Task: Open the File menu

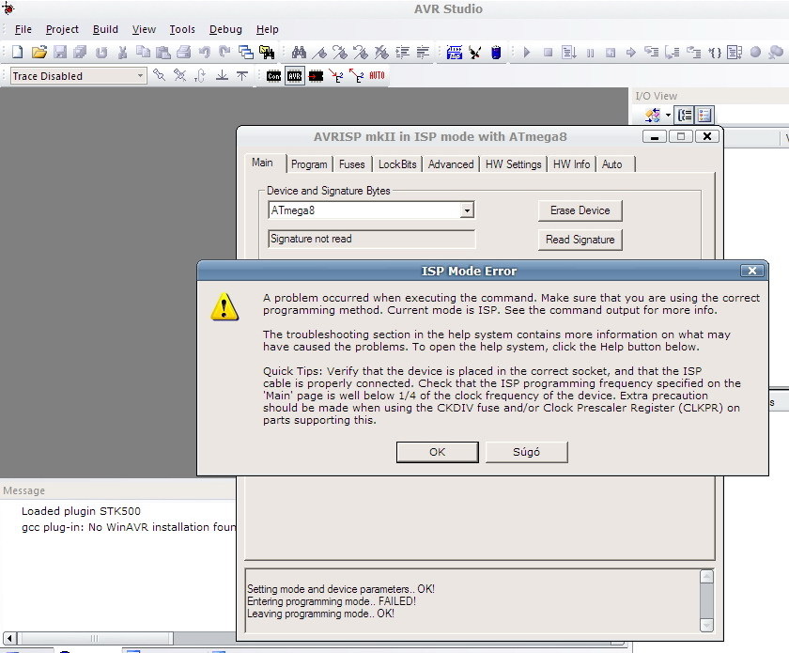Action: pos(23,29)
